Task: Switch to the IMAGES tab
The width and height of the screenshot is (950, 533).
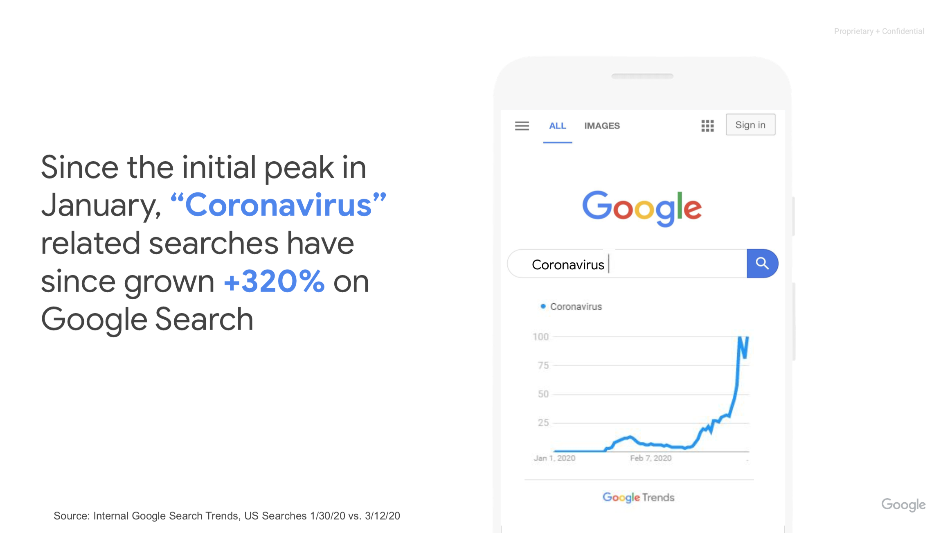Action: click(602, 126)
